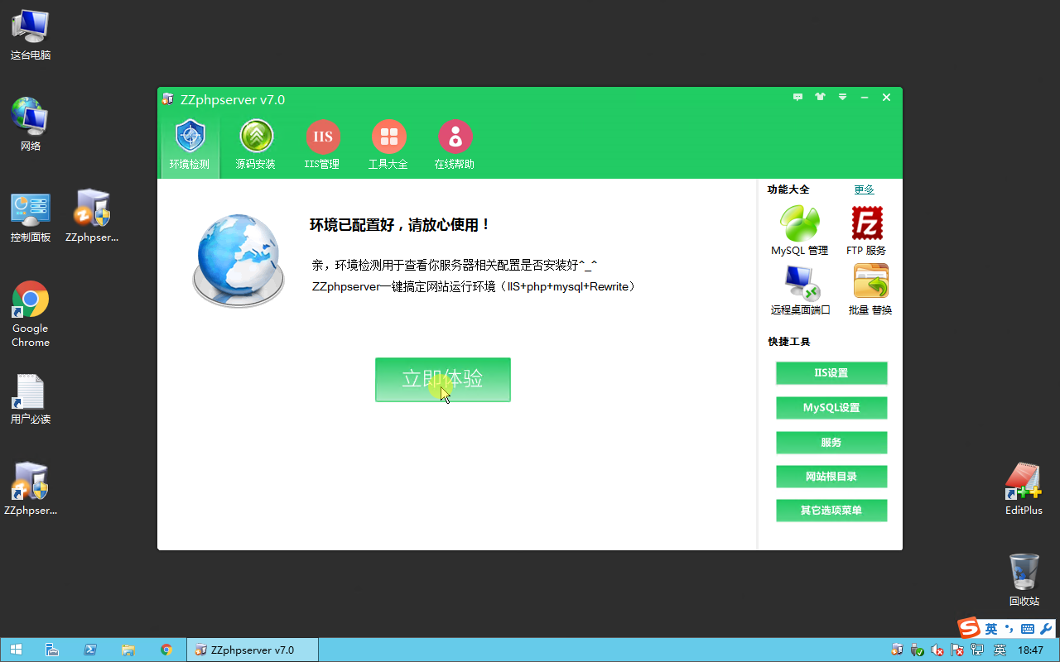Open the Windows Start menu
1060x662 pixels.
point(16,650)
